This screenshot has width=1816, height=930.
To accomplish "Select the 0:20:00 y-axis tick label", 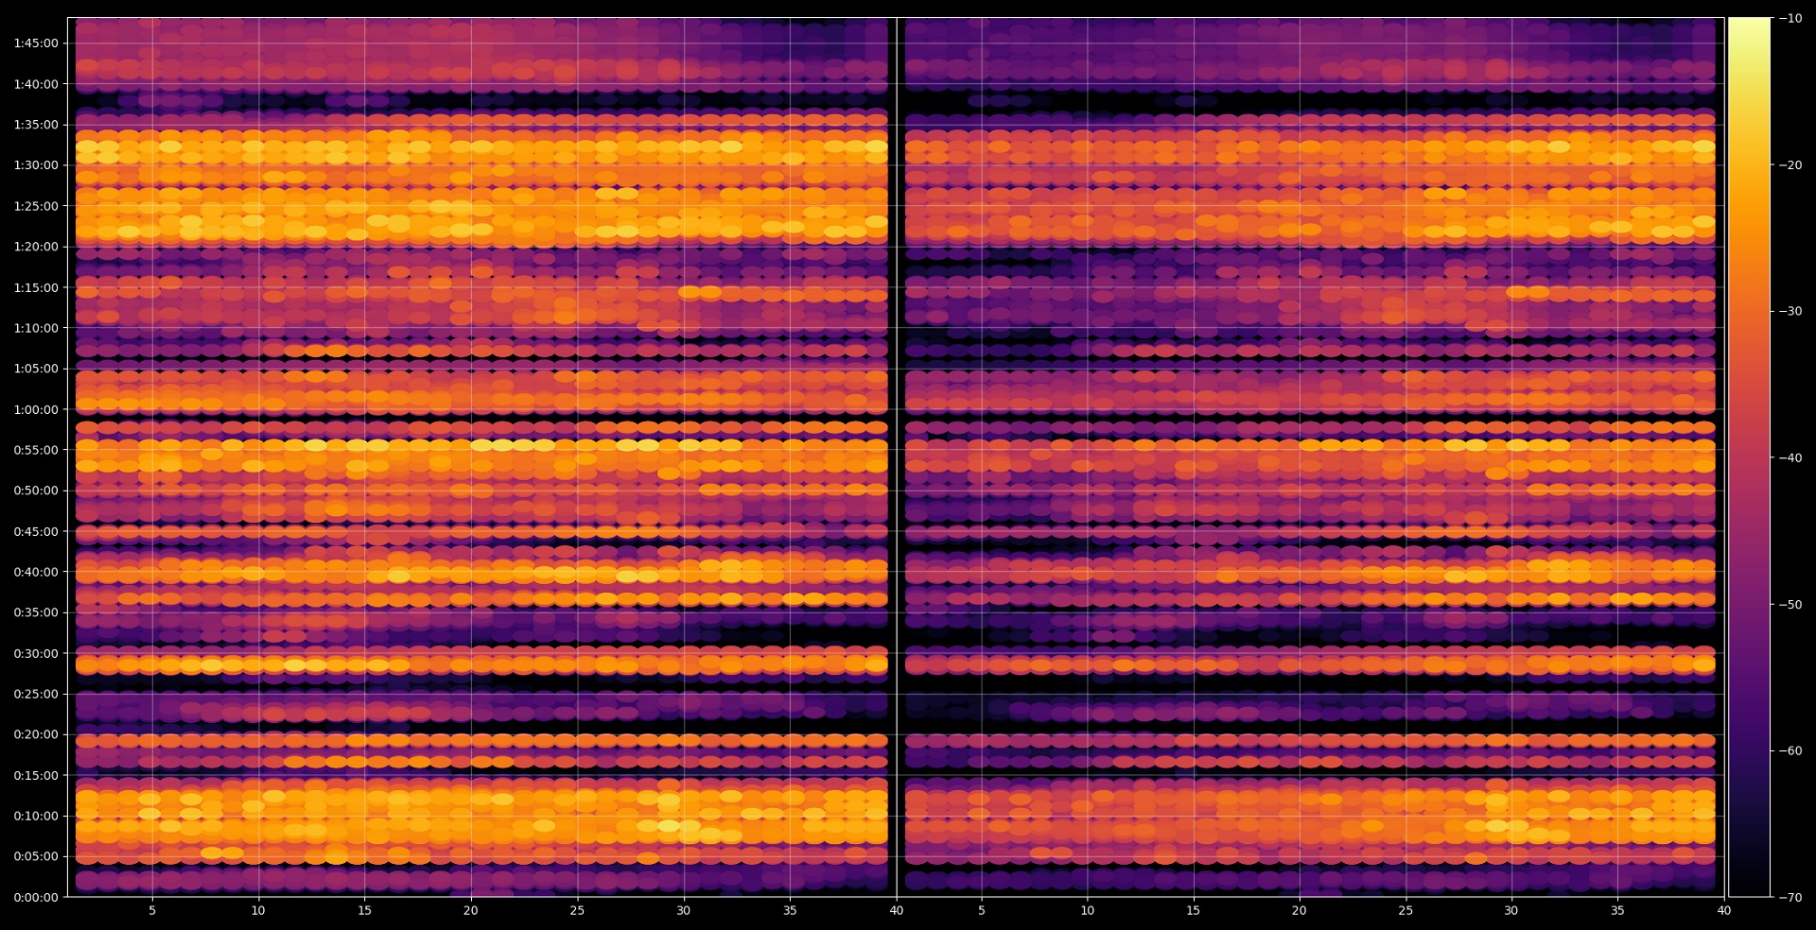I will pos(36,734).
